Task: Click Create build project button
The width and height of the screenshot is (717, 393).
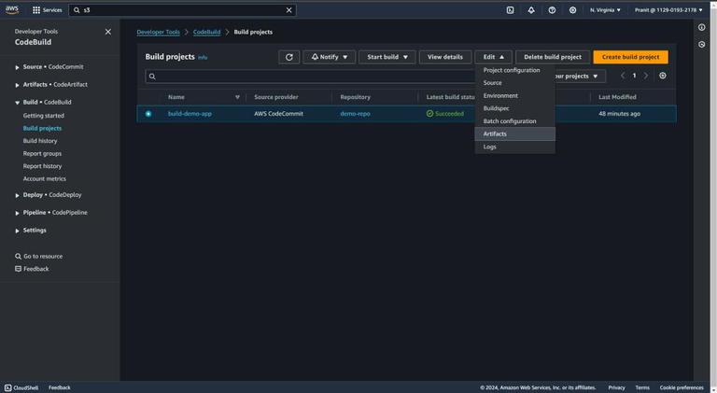Action: pos(630,57)
